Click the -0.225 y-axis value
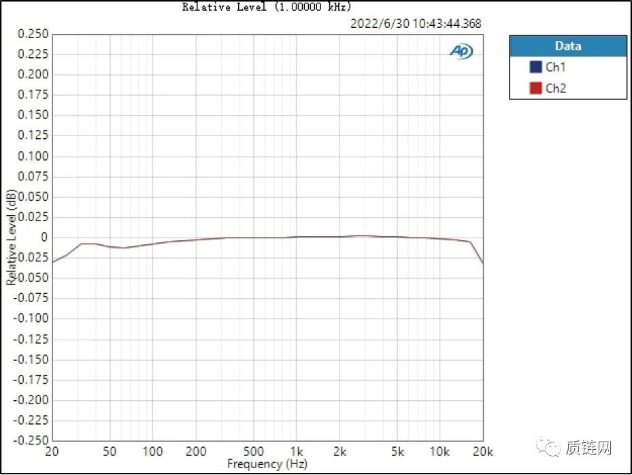Image resolution: width=632 pixels, height=475 pixels. point(31,420)
